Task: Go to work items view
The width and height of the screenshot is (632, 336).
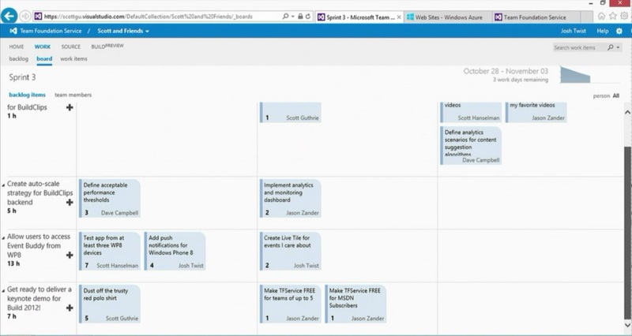Action: pos(73,58)
